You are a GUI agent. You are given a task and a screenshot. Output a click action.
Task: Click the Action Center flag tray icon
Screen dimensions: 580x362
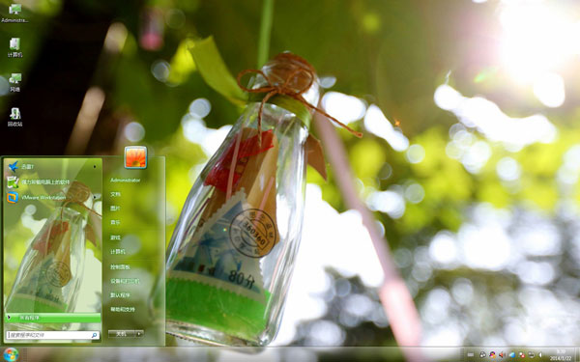(522, 355)
